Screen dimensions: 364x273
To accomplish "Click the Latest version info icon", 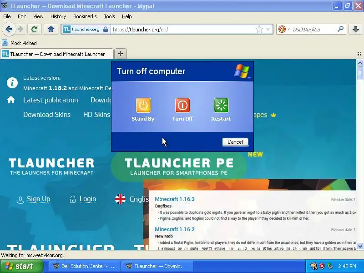I will pyautogui.click(x=12, y=83).
